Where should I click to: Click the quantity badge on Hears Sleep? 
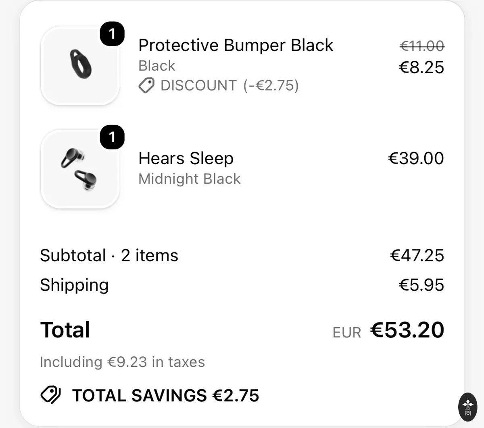pyautogui.click(x=112, y=137)
